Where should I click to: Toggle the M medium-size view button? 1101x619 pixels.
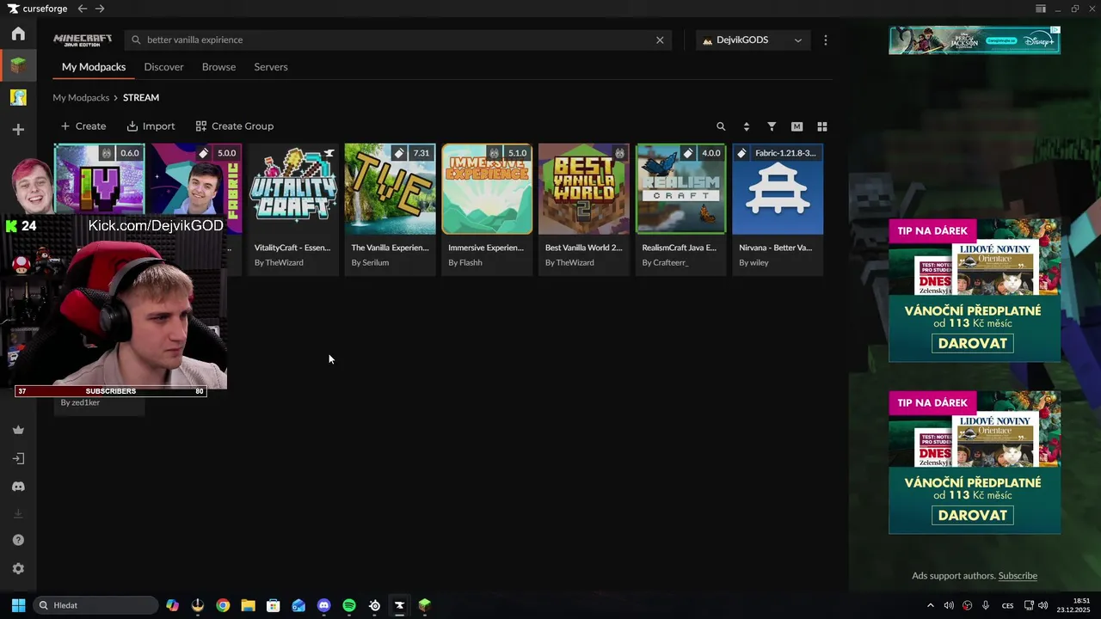(x=797, y=126)
